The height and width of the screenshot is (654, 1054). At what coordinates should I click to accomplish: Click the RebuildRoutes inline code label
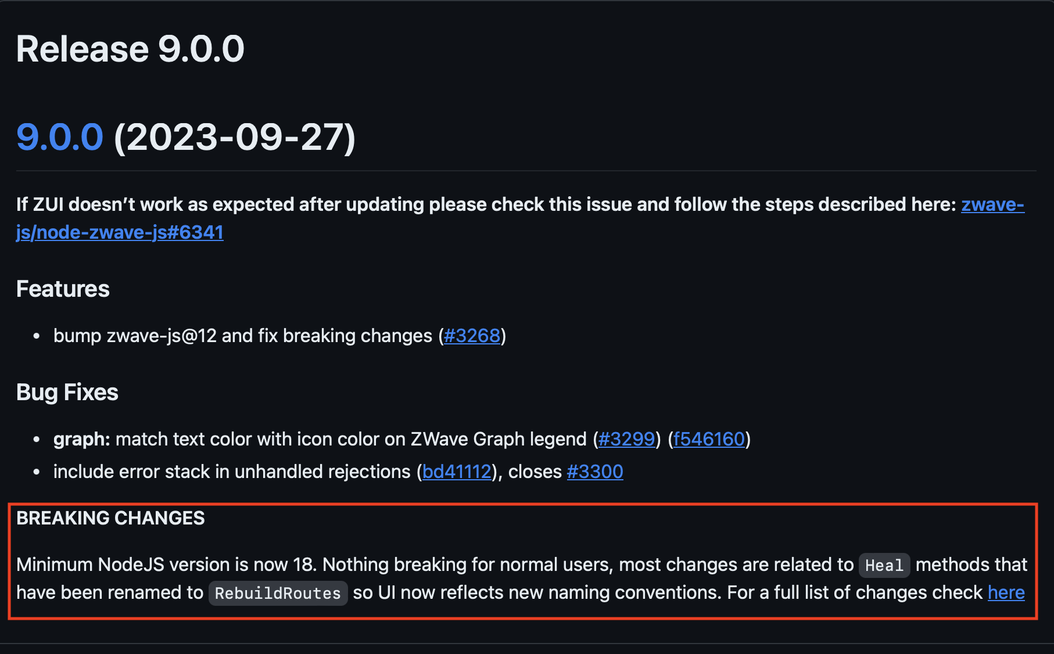tap(278, 593)
